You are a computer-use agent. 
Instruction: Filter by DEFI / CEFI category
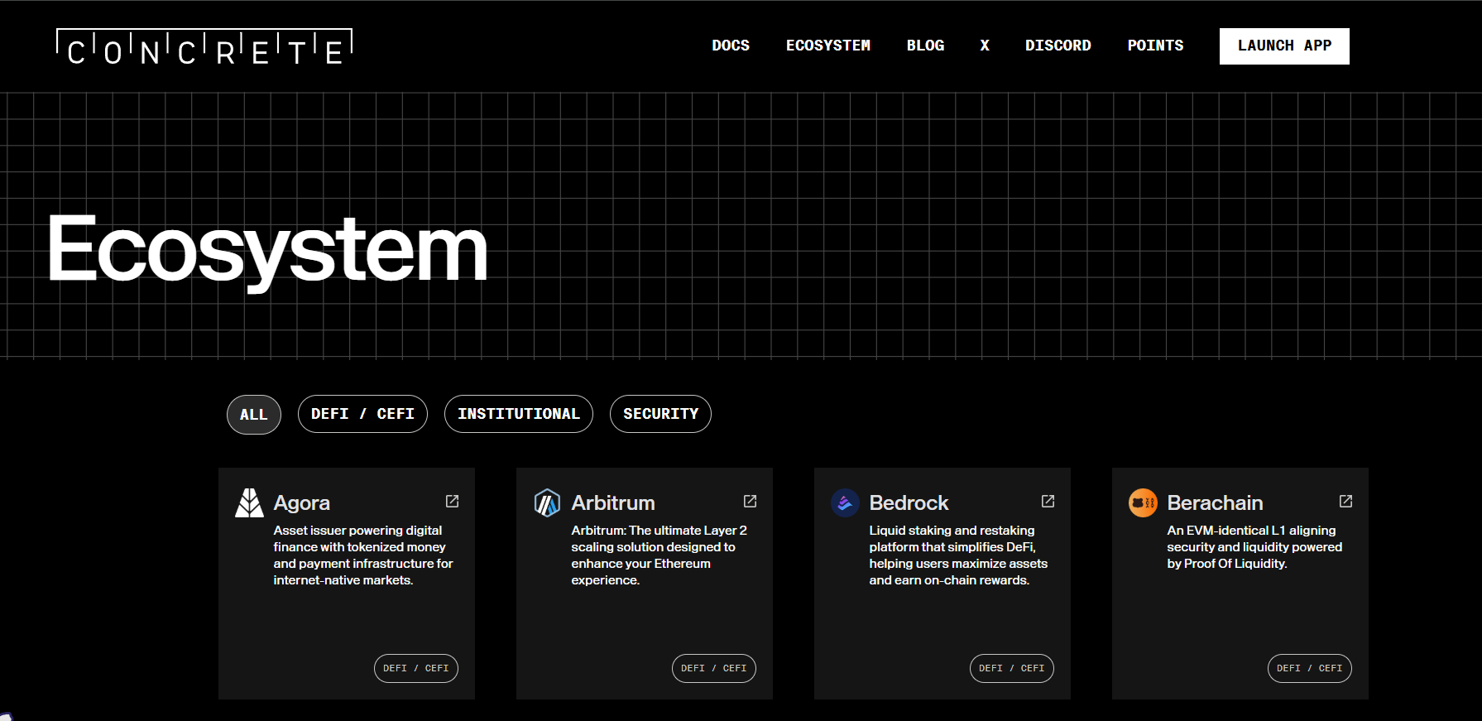362,414
